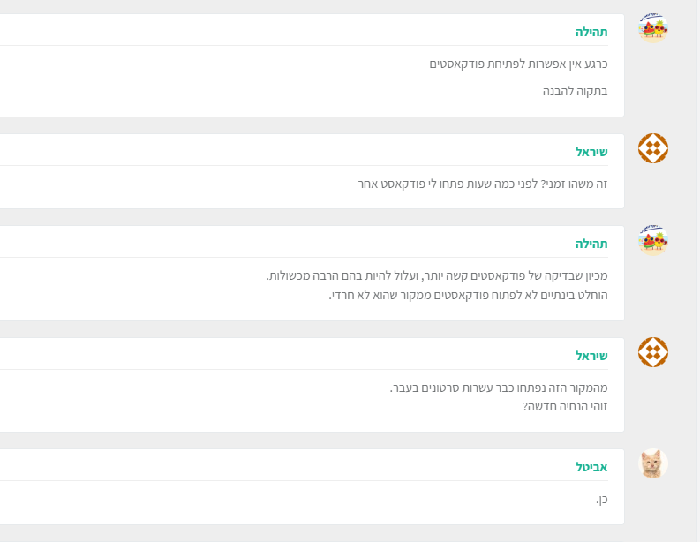Open שיראל username above 'זה משהו זמני' post
700x542 pixels.
(591, 152)
